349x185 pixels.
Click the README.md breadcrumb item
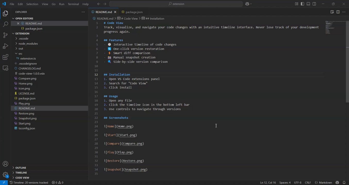point(103,18)
